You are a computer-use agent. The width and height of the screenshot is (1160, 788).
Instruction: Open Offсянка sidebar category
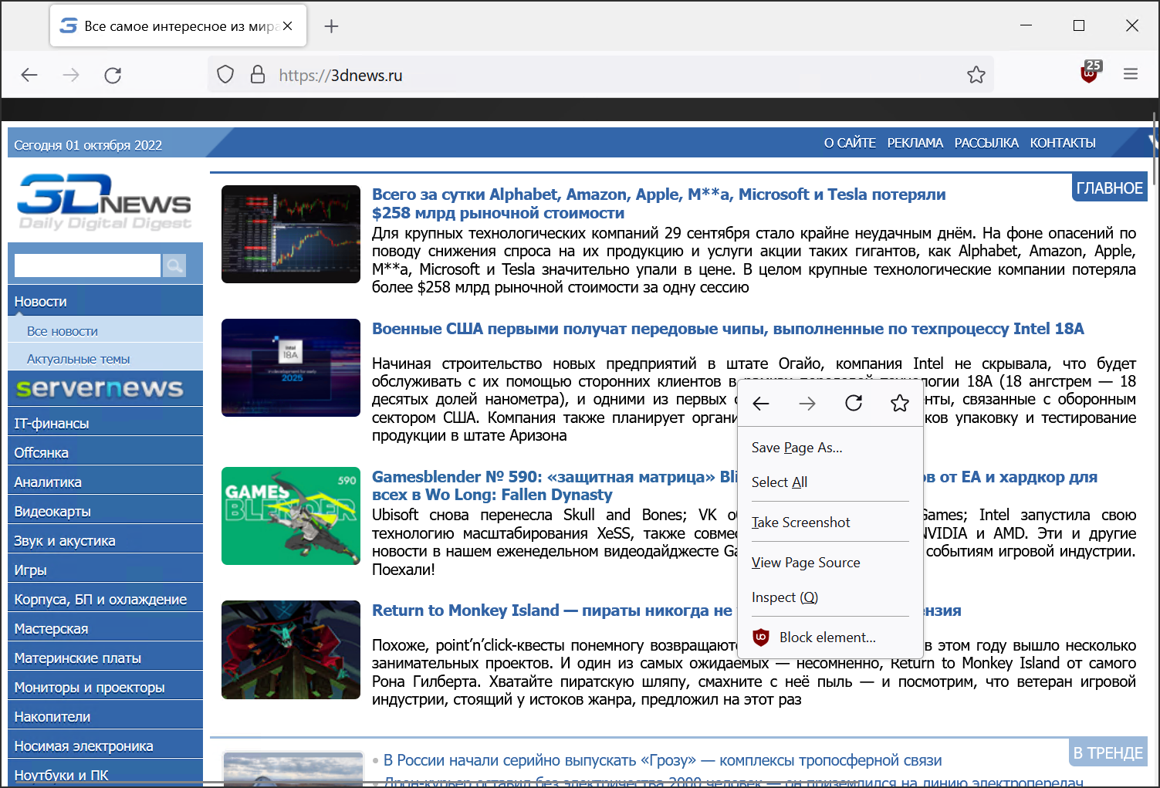point(105,452)
